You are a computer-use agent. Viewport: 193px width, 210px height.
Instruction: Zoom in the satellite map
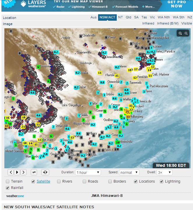click(186, 33)
